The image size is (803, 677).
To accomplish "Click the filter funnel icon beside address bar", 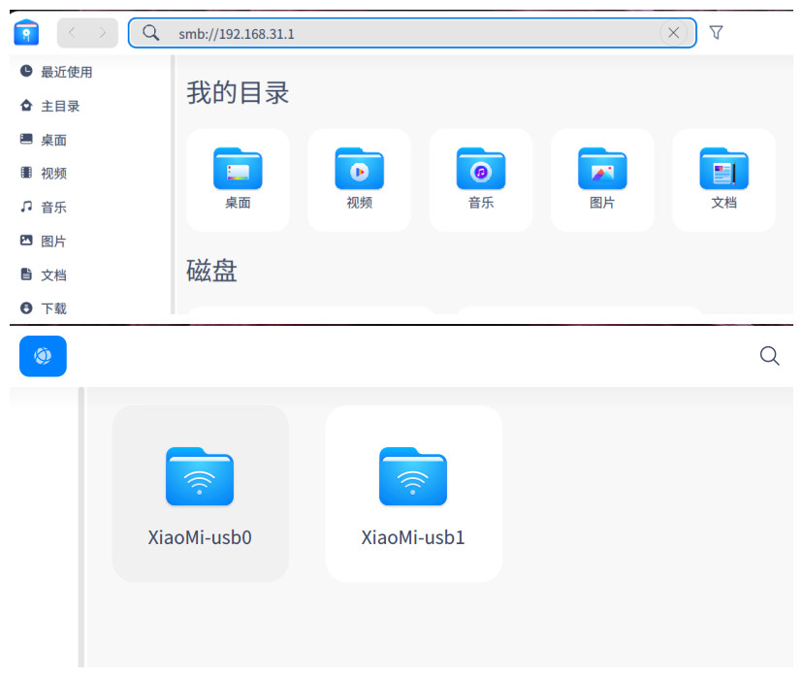I will tap(716, 32).
